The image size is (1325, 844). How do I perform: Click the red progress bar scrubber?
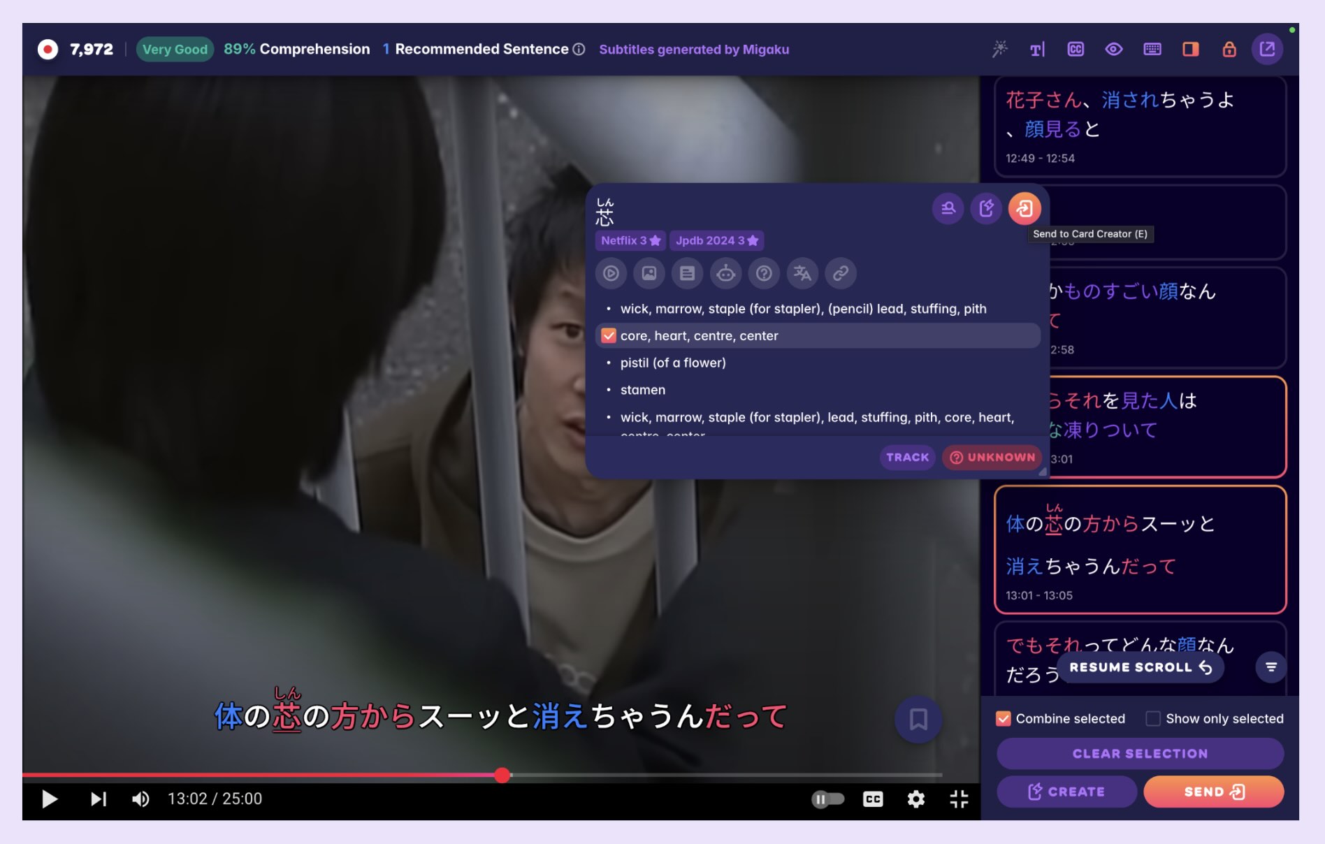coord(502,775)
